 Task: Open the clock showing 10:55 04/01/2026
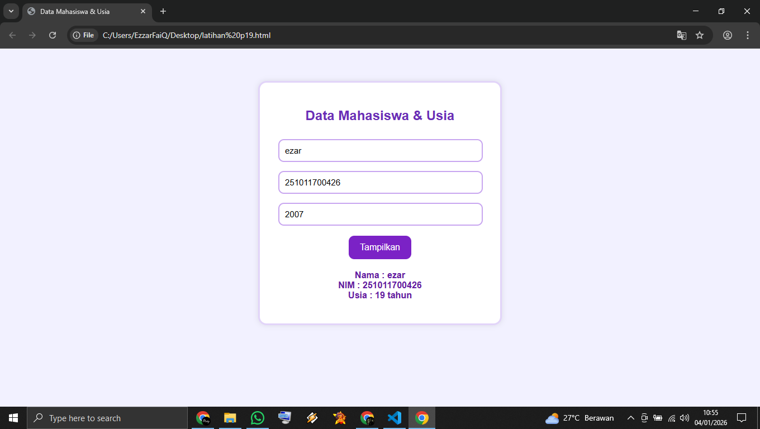click(711, 418)
